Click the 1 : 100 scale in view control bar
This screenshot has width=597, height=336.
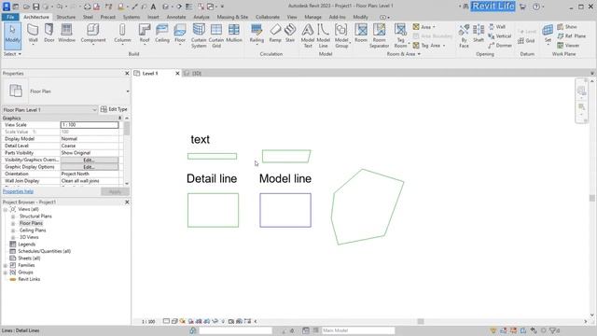[x=148, y=321]
